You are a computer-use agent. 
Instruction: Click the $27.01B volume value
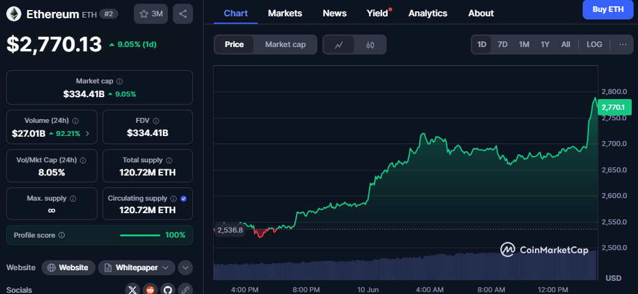(28, 133)
